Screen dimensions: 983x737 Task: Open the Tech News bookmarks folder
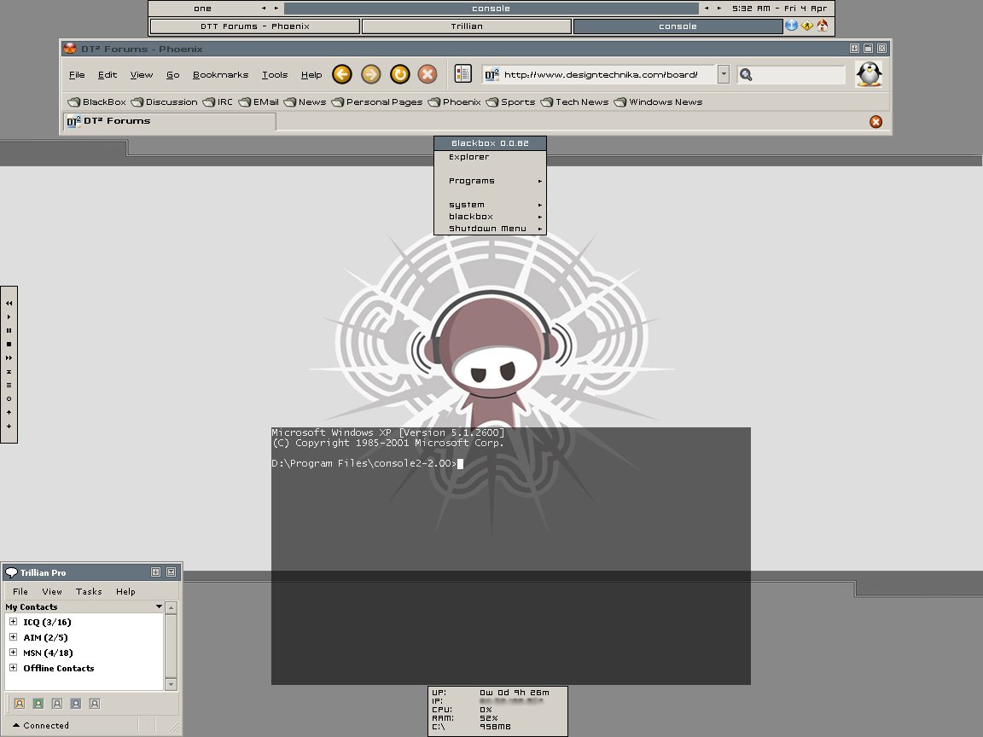[574, 102]
